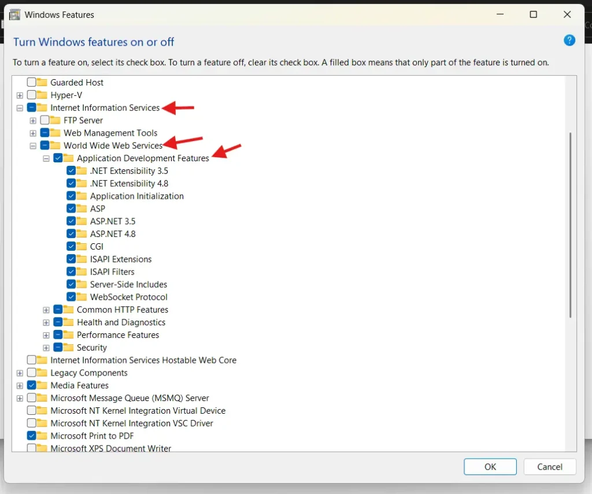Expand the Legacy Components node
This screenshot has width=592, height=494.
point(20,373)
